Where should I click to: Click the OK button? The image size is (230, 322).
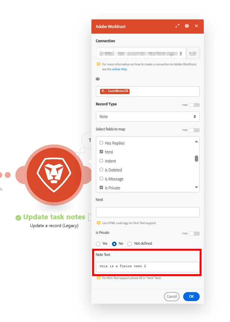click(191, 296)
